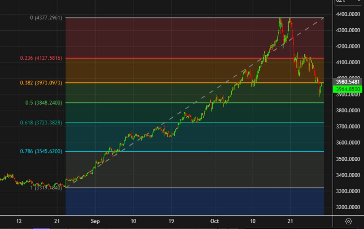Click the 0.786 (3545.6200) retracement label
Screen dimensions: 364x229
(x=41, y=151)
